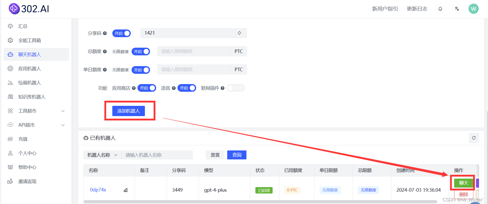488x204 pixels.
Task: Open the 0dp74x robot link
Action: click(x=98, y=190)
